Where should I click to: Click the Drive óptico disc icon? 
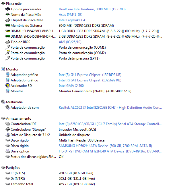8,151
